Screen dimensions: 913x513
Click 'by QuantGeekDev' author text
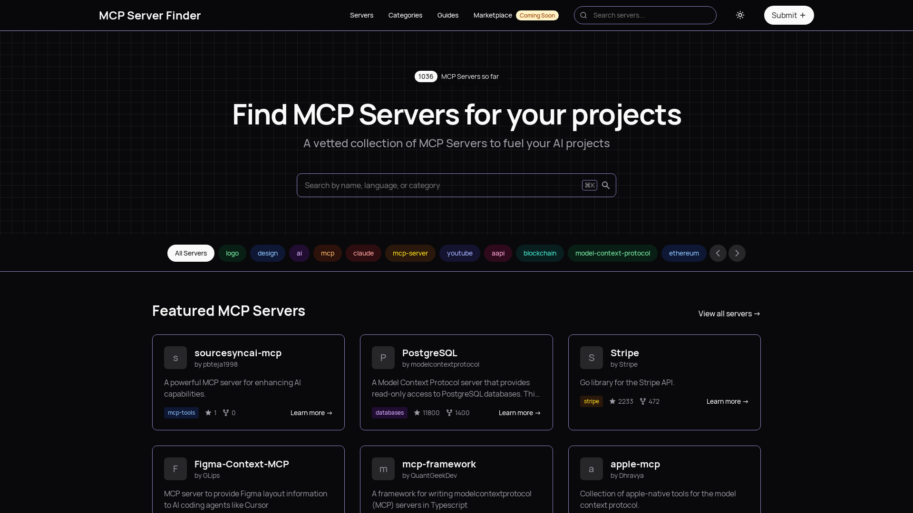[x=429, y=475]
